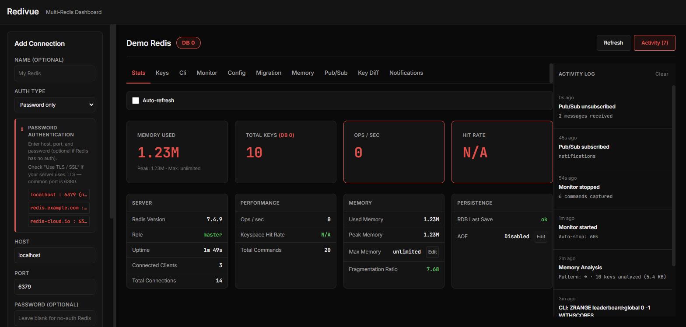Select the "Monitor stopped" log entry
This screenshot has height=327, width=686.
click(x=612, y=189)
